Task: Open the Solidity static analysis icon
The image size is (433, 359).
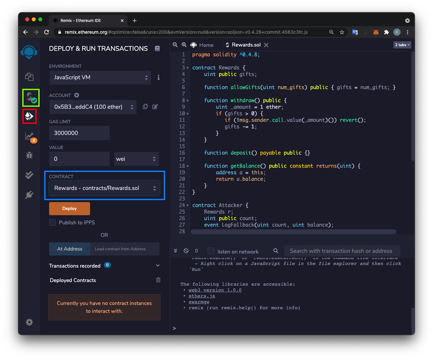Action: [x=29, y=136]
